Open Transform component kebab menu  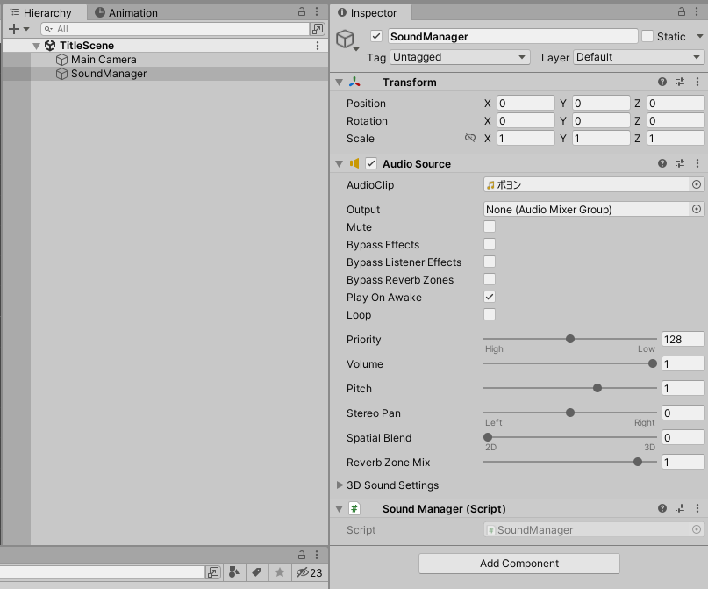(x=697, y=82)
